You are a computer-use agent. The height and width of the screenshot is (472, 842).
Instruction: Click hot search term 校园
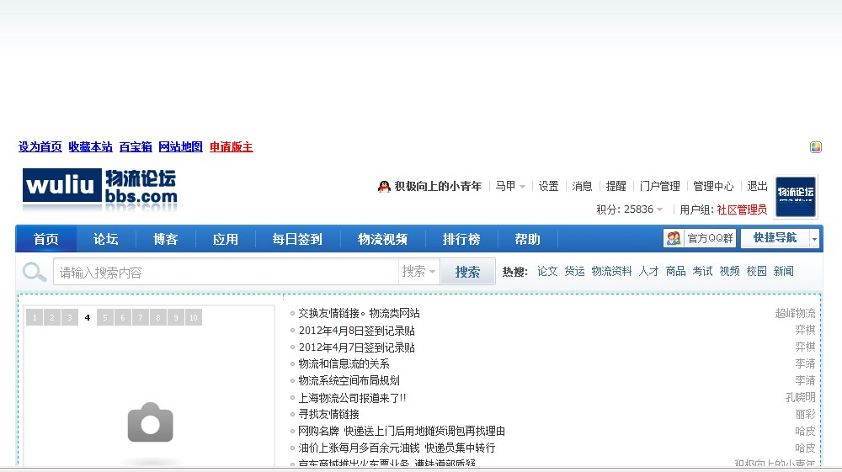[x=757, y=272]
